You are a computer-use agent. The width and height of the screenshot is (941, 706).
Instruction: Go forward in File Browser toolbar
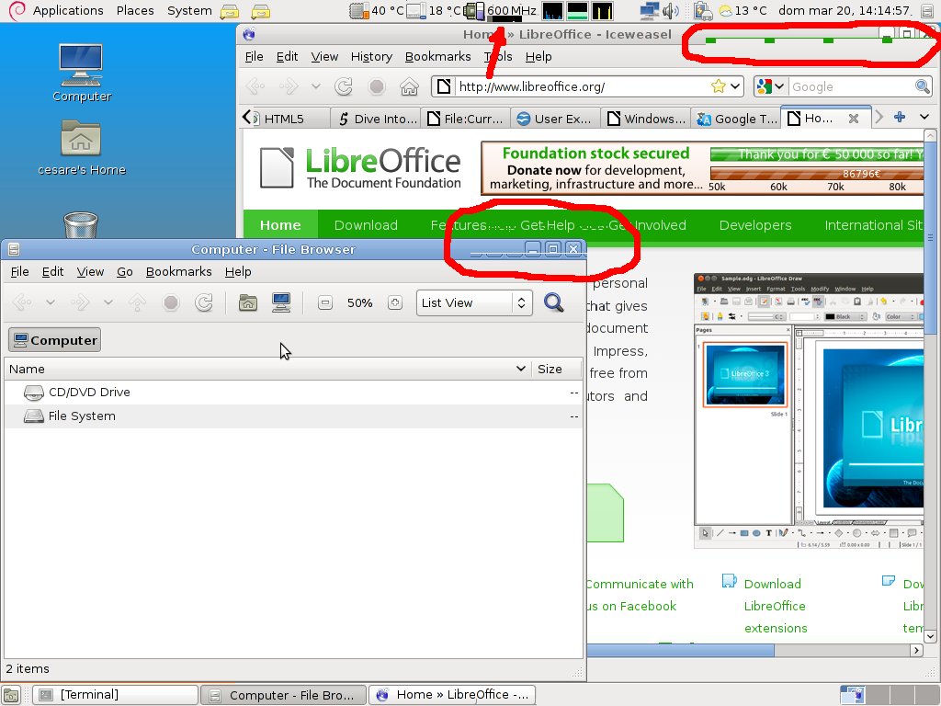coord(80,302)
